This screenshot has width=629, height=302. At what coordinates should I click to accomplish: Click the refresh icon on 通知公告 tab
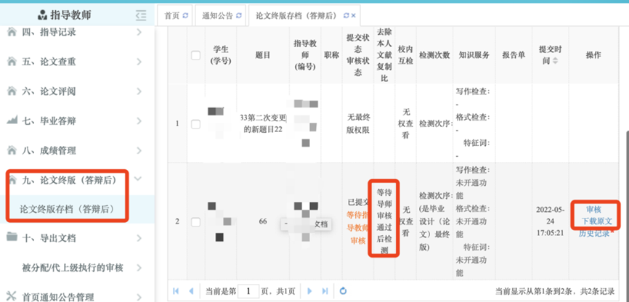239,15
